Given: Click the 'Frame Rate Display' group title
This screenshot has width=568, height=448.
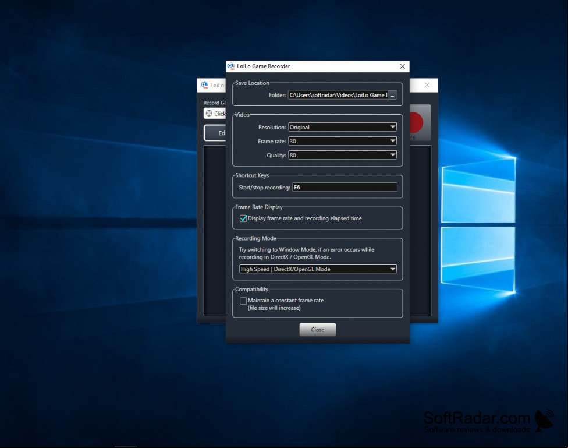Looking at the screenshot, I should click(258, 207).
